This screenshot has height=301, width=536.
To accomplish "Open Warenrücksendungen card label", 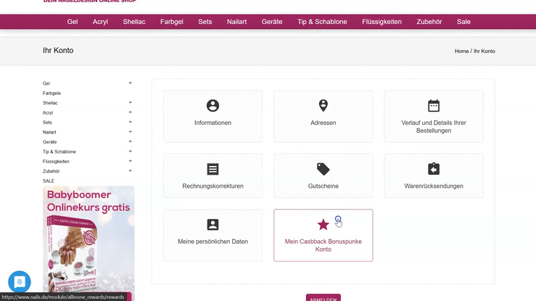I will pyautogui.click(x=434, y=186).
